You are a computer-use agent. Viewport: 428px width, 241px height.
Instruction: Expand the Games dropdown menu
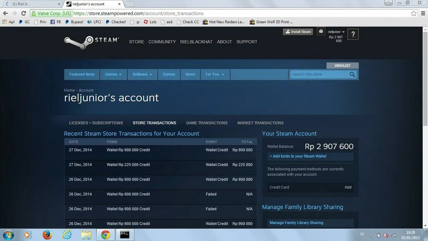113,74
